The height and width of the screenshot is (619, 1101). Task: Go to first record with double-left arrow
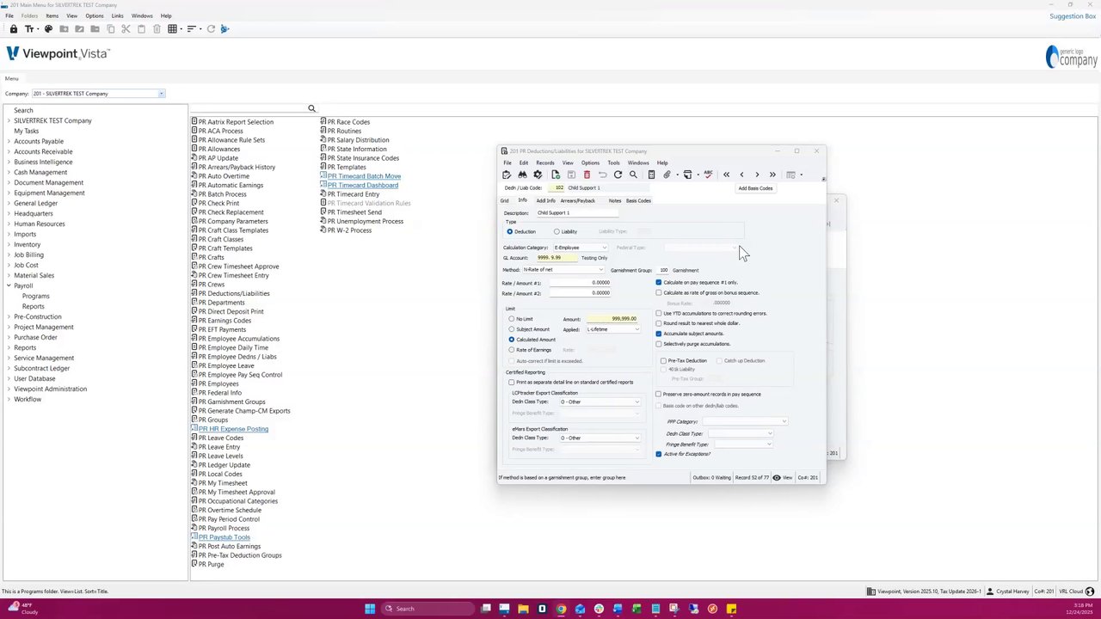[726, 175]
